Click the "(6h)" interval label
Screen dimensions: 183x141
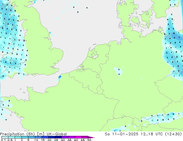31,134
